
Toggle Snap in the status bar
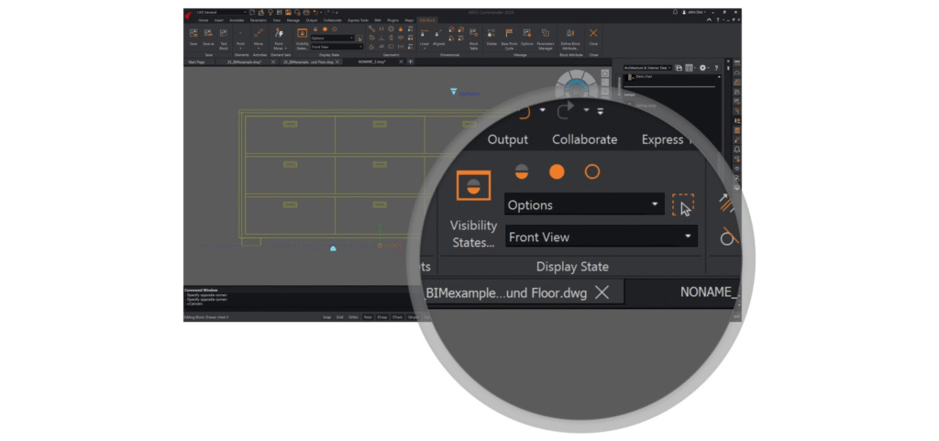click(x=326, y=317)
